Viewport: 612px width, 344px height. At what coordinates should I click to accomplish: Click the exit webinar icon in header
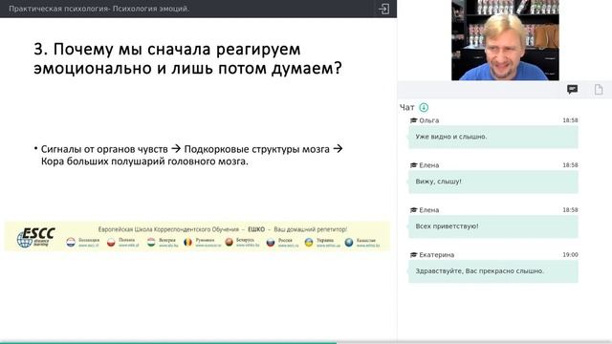coord(383,9)
